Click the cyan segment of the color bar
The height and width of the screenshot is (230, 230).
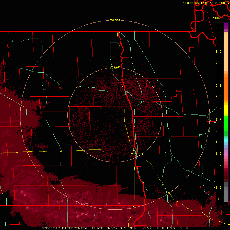[x=226, y=141]
